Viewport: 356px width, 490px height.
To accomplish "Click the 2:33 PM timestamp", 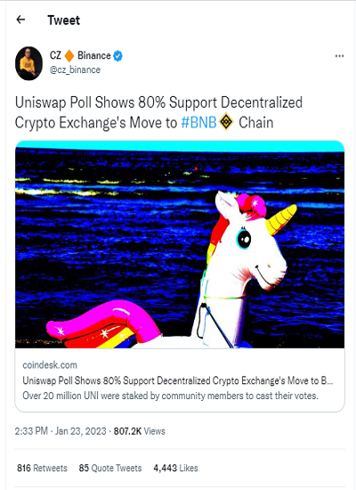I will [x=31, y=431].
